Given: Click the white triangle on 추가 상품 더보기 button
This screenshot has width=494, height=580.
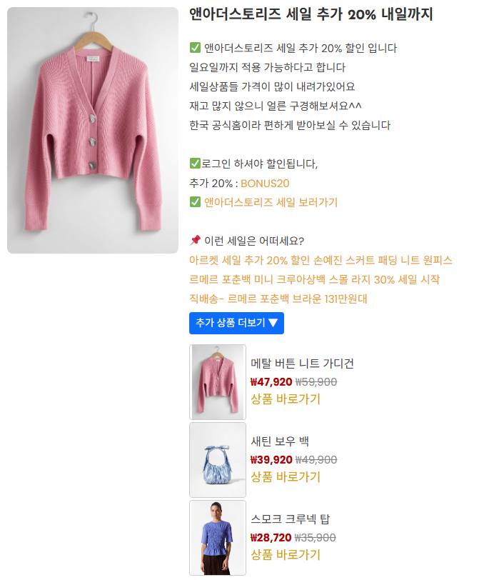Looking at the screenshot, I should coord(273,323).
